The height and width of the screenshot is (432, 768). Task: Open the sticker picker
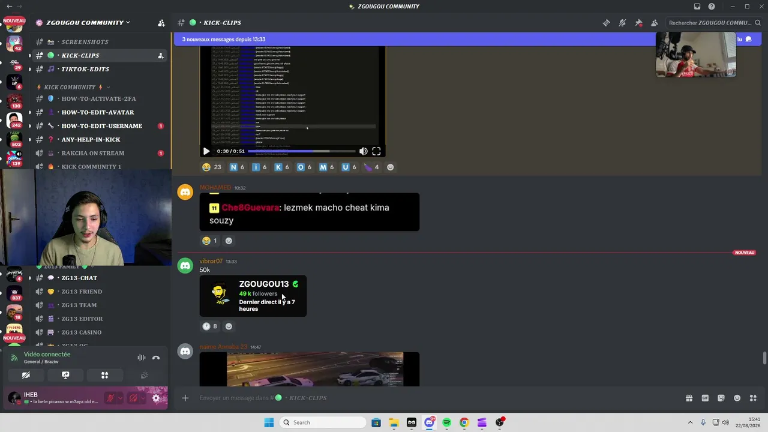tap(721, 398)
